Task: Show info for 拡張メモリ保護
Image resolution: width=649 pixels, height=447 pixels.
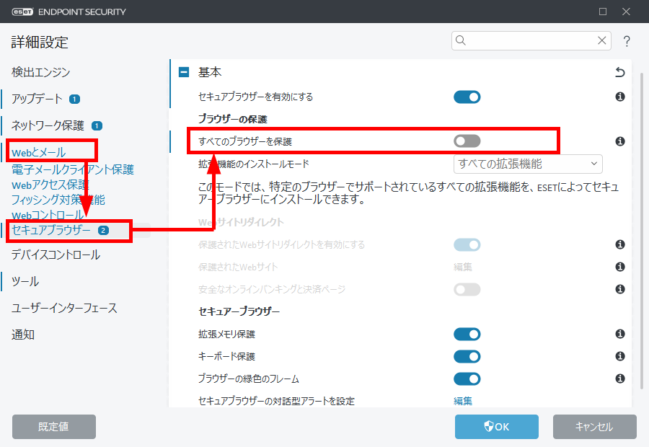Action: 620,334
